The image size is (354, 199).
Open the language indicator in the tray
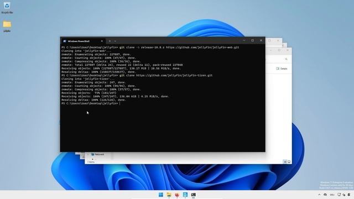pos(332,195)
